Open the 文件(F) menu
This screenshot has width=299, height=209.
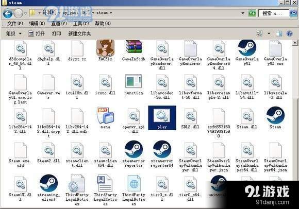point(15,23)
